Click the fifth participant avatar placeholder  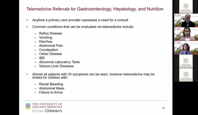coord(186,61)
